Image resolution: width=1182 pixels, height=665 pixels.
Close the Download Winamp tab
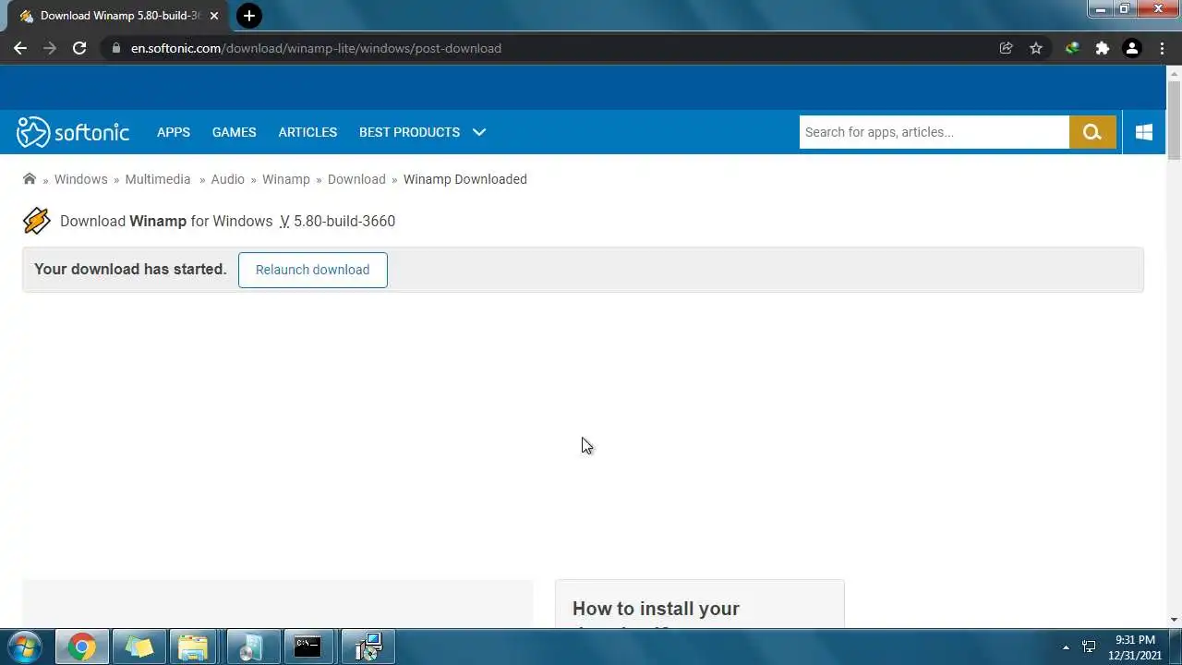tap(214, 16)
